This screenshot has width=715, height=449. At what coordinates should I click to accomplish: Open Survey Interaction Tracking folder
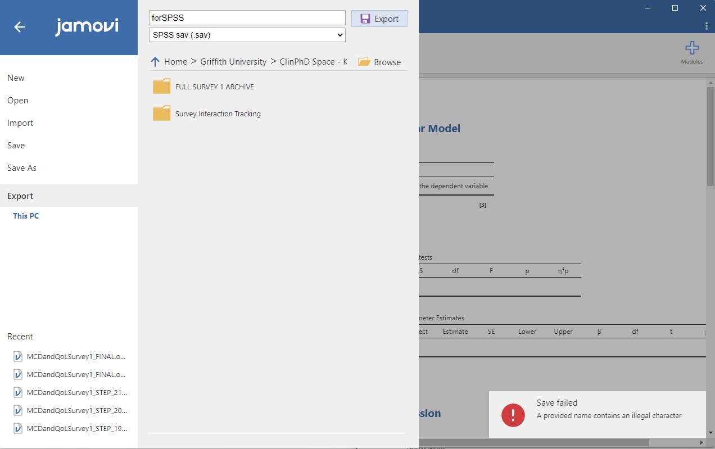218,114
